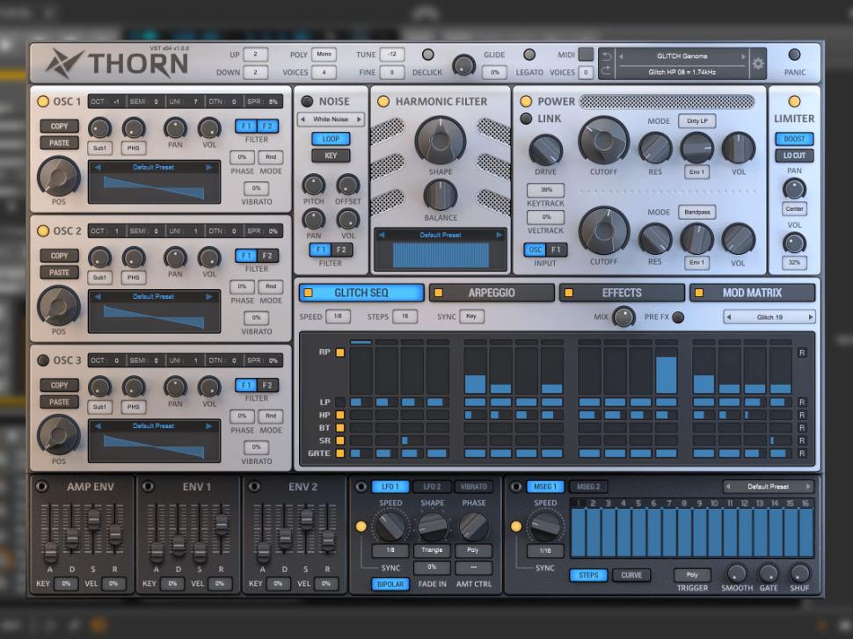The width and height of the screenshot is (853, 639).
Task: Toggle the PRE FX switch
Action: tap(678, 317)
